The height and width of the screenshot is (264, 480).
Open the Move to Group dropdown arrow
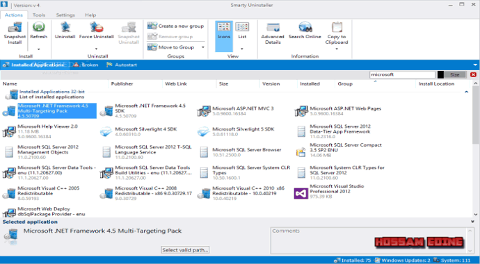202,47
